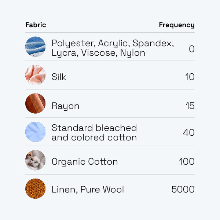Select the orange knitted wool thumbnail
Screen dimensions: 220x220
click(x=35, y=188)
